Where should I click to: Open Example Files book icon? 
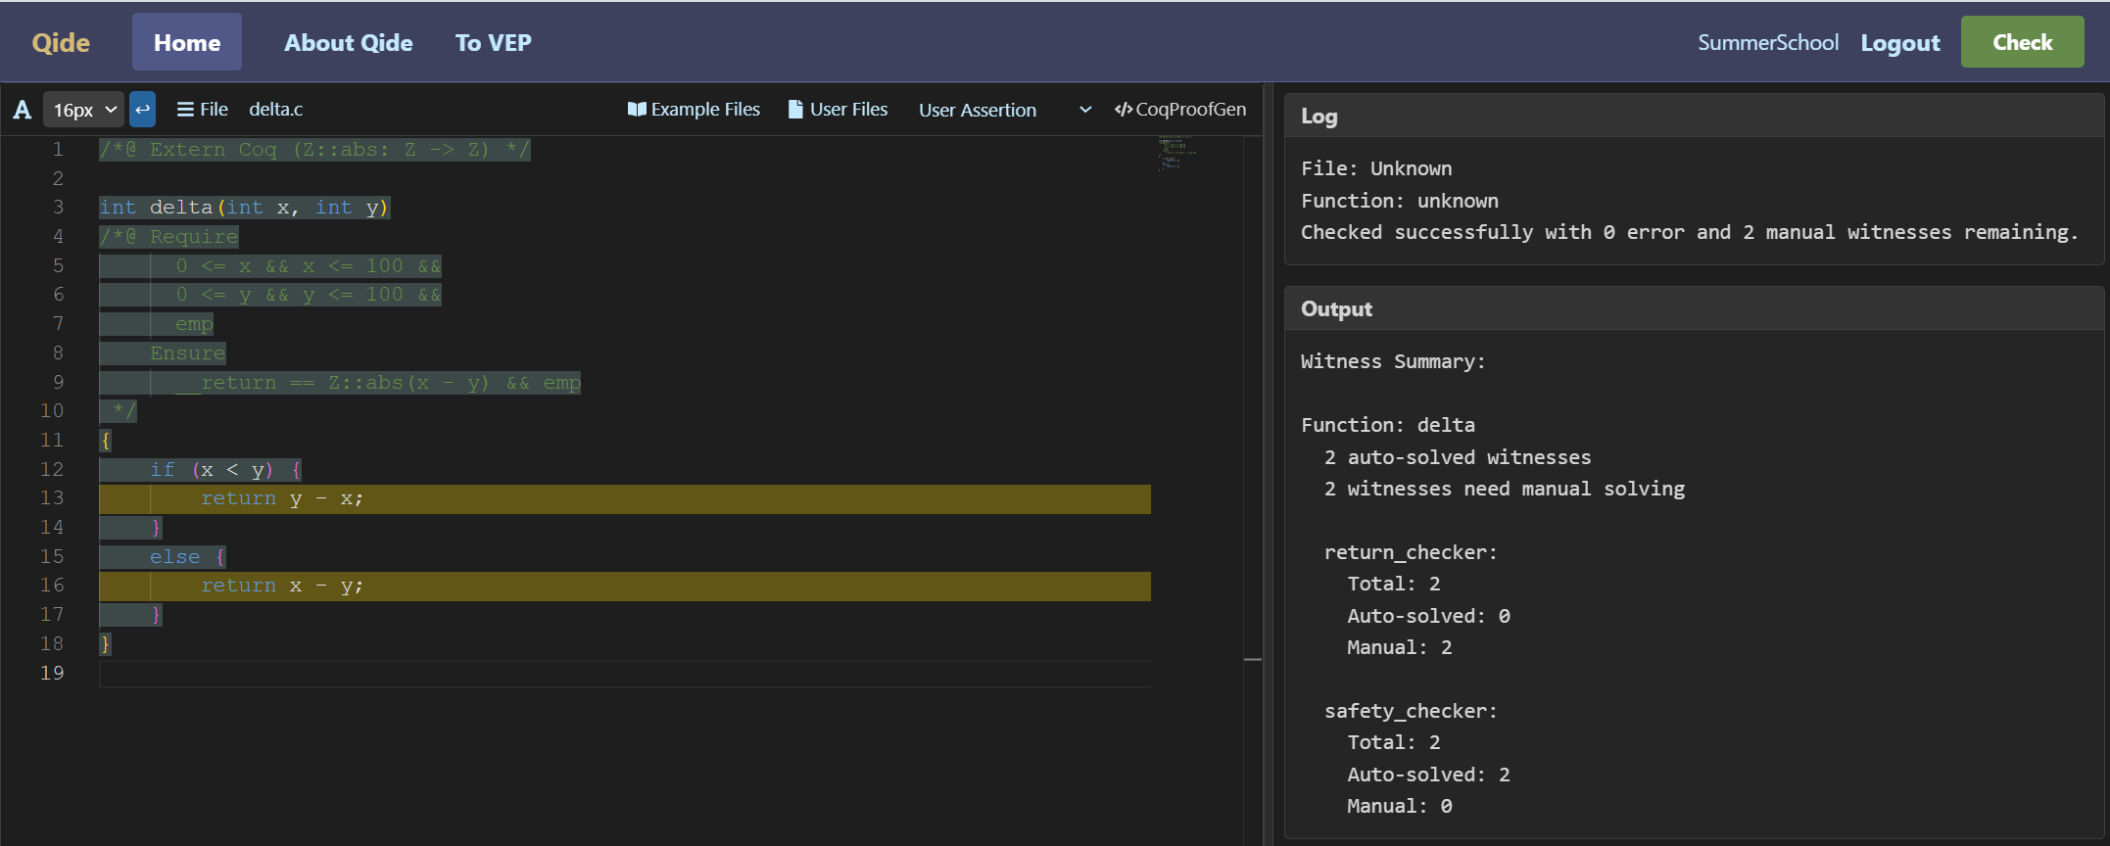pos(694,110)
